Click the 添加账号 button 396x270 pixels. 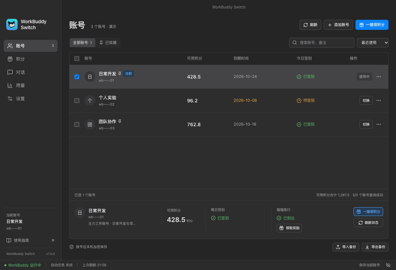click(338, 25)
